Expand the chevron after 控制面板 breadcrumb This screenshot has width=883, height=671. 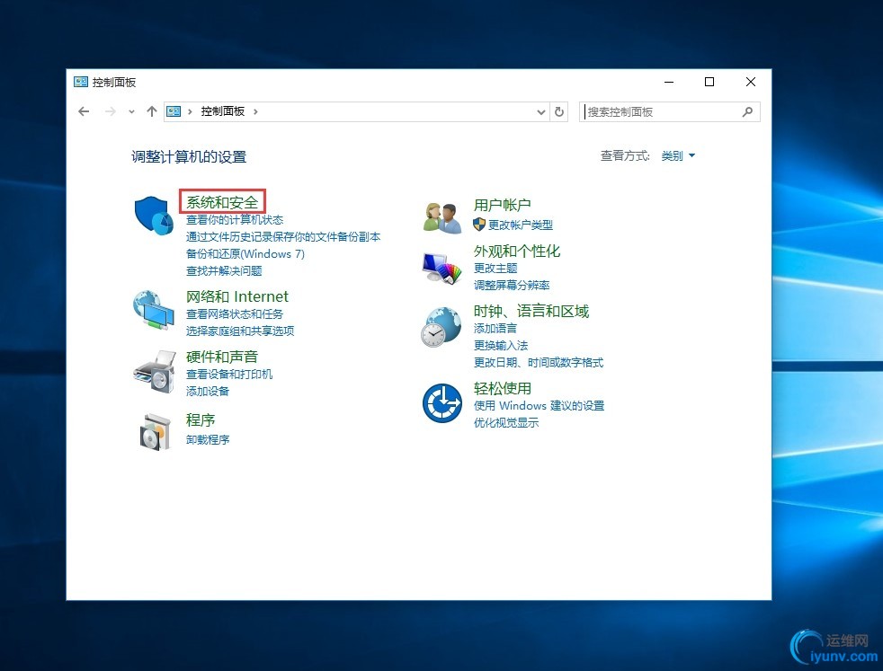255,111
